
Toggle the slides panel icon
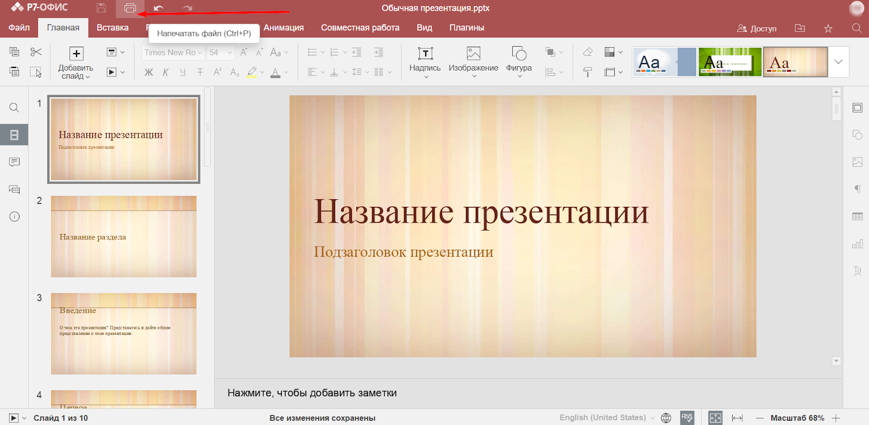tap(14, 135)
